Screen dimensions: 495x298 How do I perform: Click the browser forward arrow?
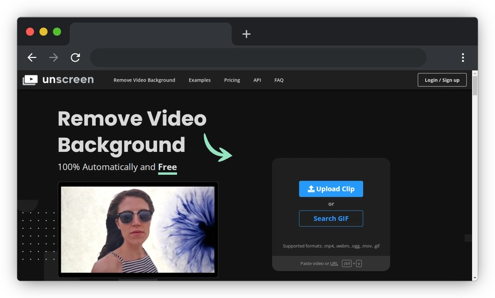point(54,57)
